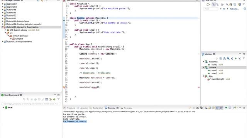Select Tutorial20 project
247x138 pixels.
tap(12, 15)
